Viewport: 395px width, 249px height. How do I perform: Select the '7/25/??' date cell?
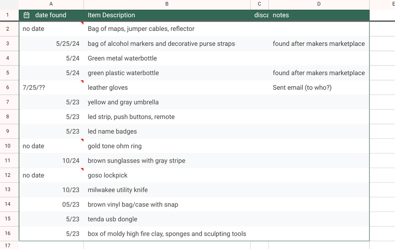(34, 87)
